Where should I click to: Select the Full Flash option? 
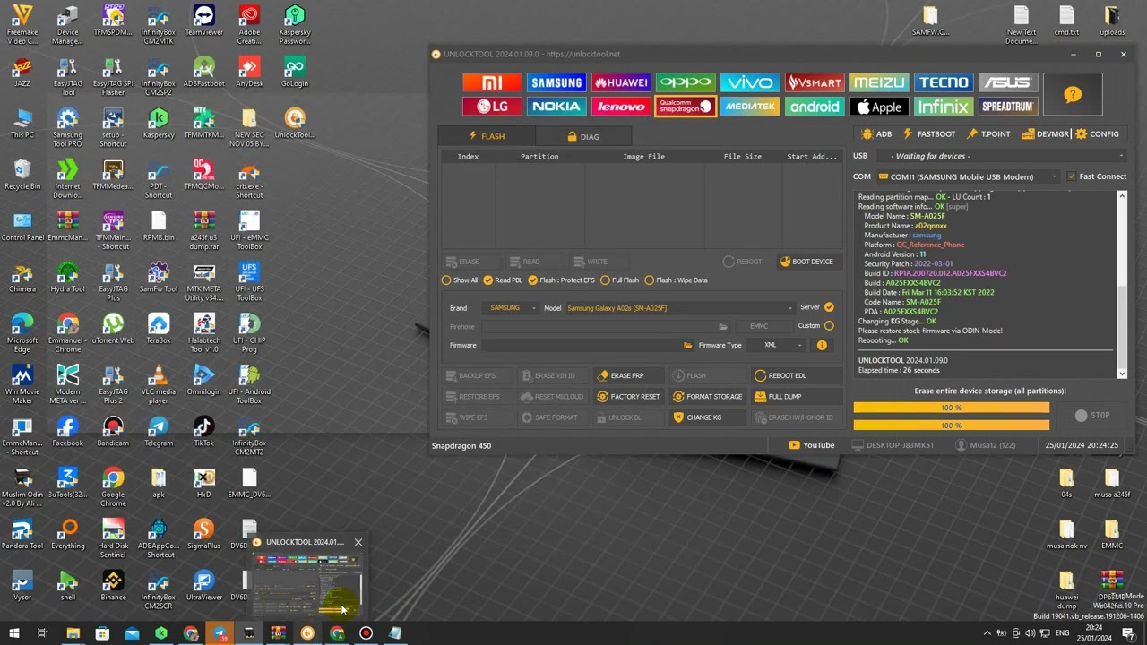pos(620,280)
